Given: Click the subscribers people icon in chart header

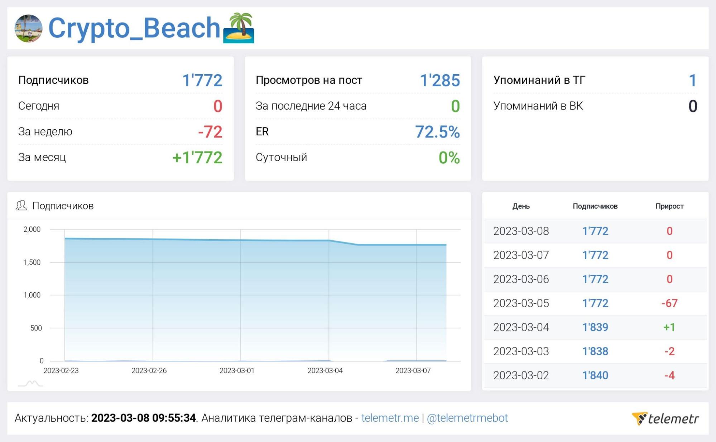Looking at the screenshot, I should tap(21, 206).
